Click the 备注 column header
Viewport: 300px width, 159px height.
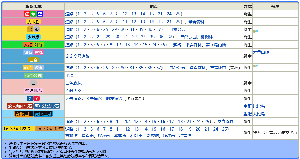tap(275, 6)
